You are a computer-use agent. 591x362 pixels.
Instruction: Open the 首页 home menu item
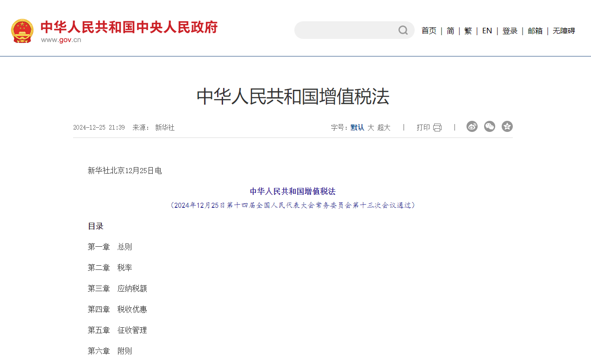429,31
